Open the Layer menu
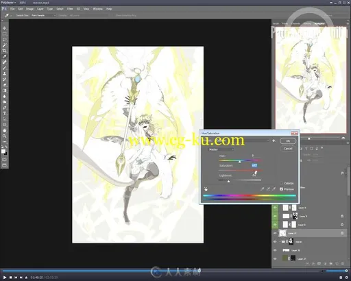Image resolution: width=351 pixels, height=281 pixels. [40, 9]
